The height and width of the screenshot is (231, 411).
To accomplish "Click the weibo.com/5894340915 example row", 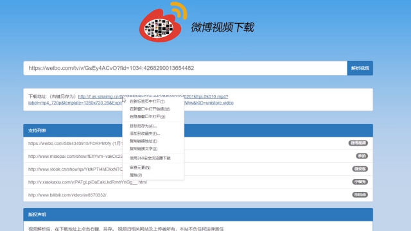I will click(198, 143).
